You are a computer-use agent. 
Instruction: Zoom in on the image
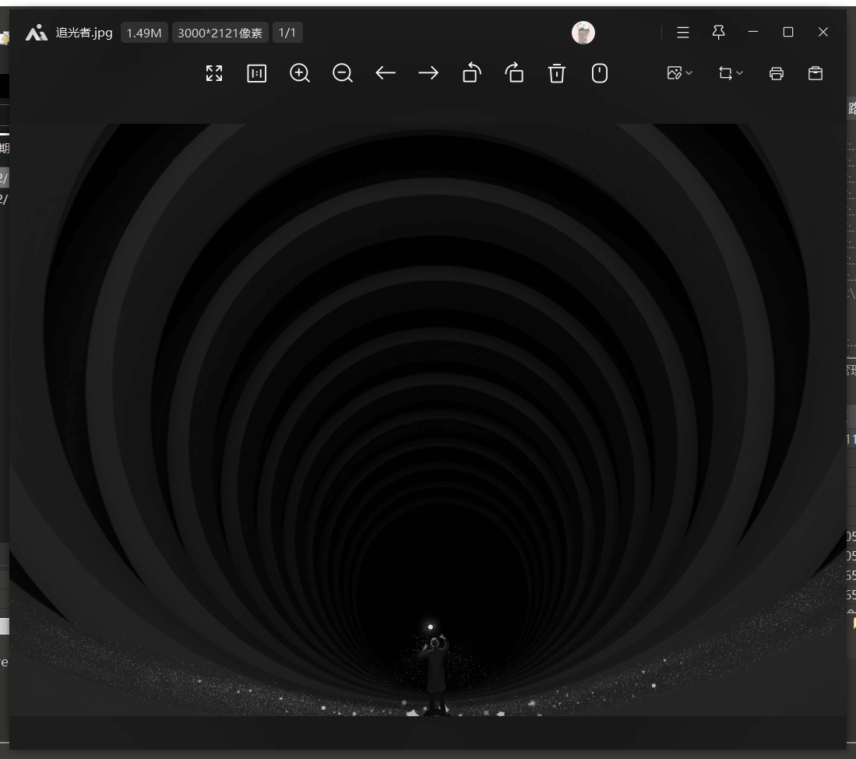(x=300, y=73)
